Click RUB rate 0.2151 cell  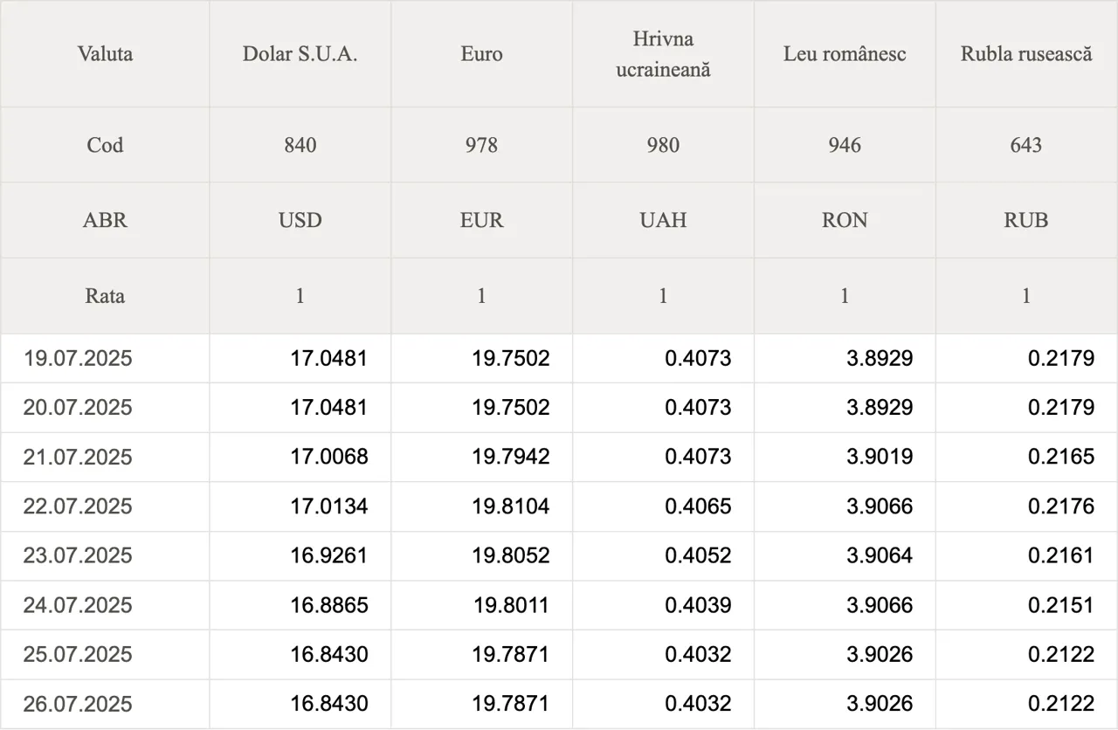click(x=1026, y=605)
